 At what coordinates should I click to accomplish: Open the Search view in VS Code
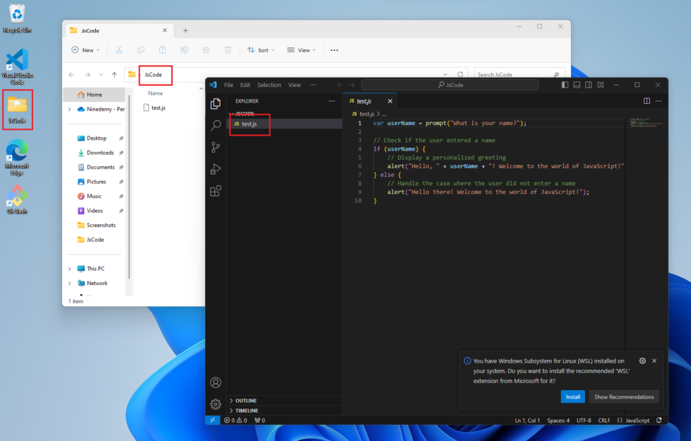[215, 125]
